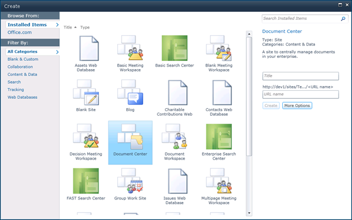Filter by Content & Data category
Image resolution: width=352 pixels, height=220 pixels.
[x=22, y=74]
